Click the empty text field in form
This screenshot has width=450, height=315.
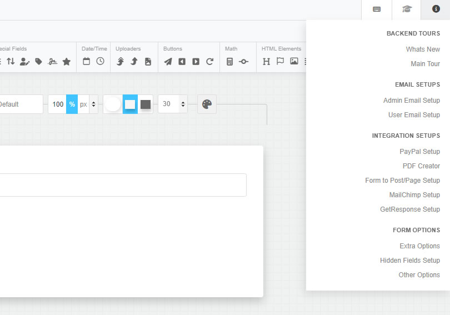pos(123,185)
